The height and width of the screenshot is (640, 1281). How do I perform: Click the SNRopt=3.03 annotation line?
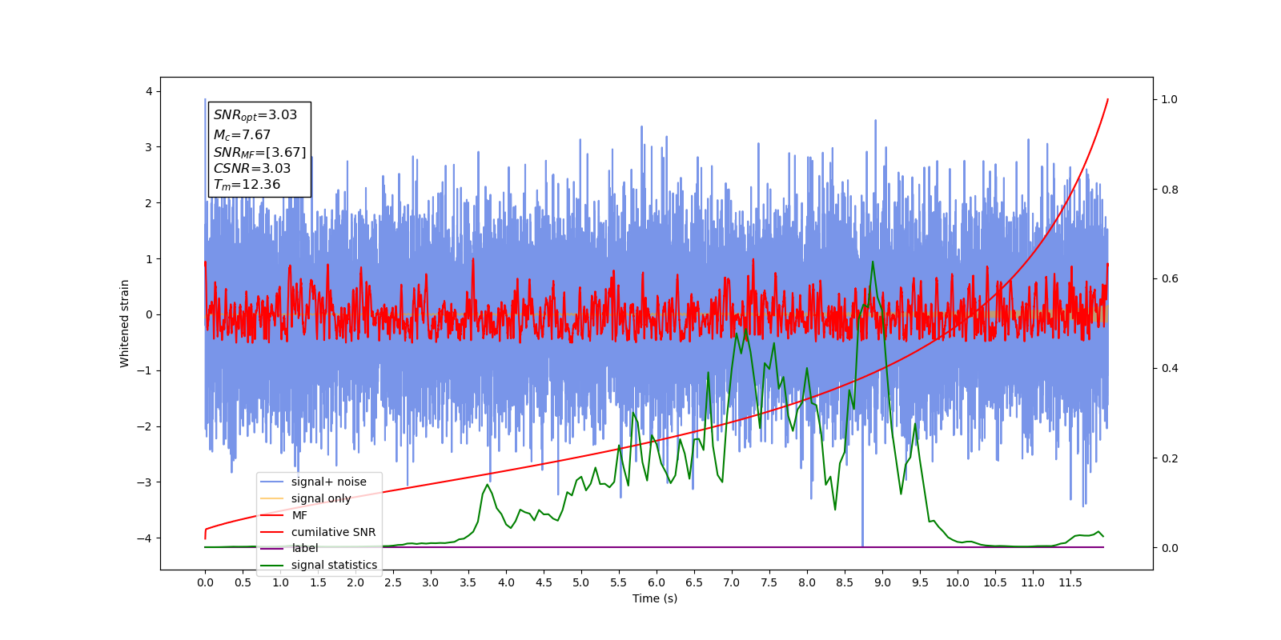pos(255,116)
